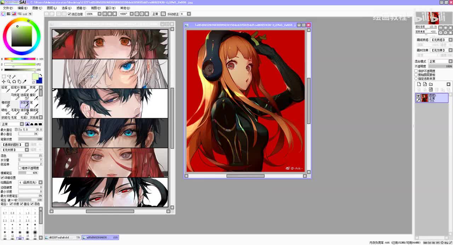Clear the layer with eraser icon

click(x=431, y=90)
